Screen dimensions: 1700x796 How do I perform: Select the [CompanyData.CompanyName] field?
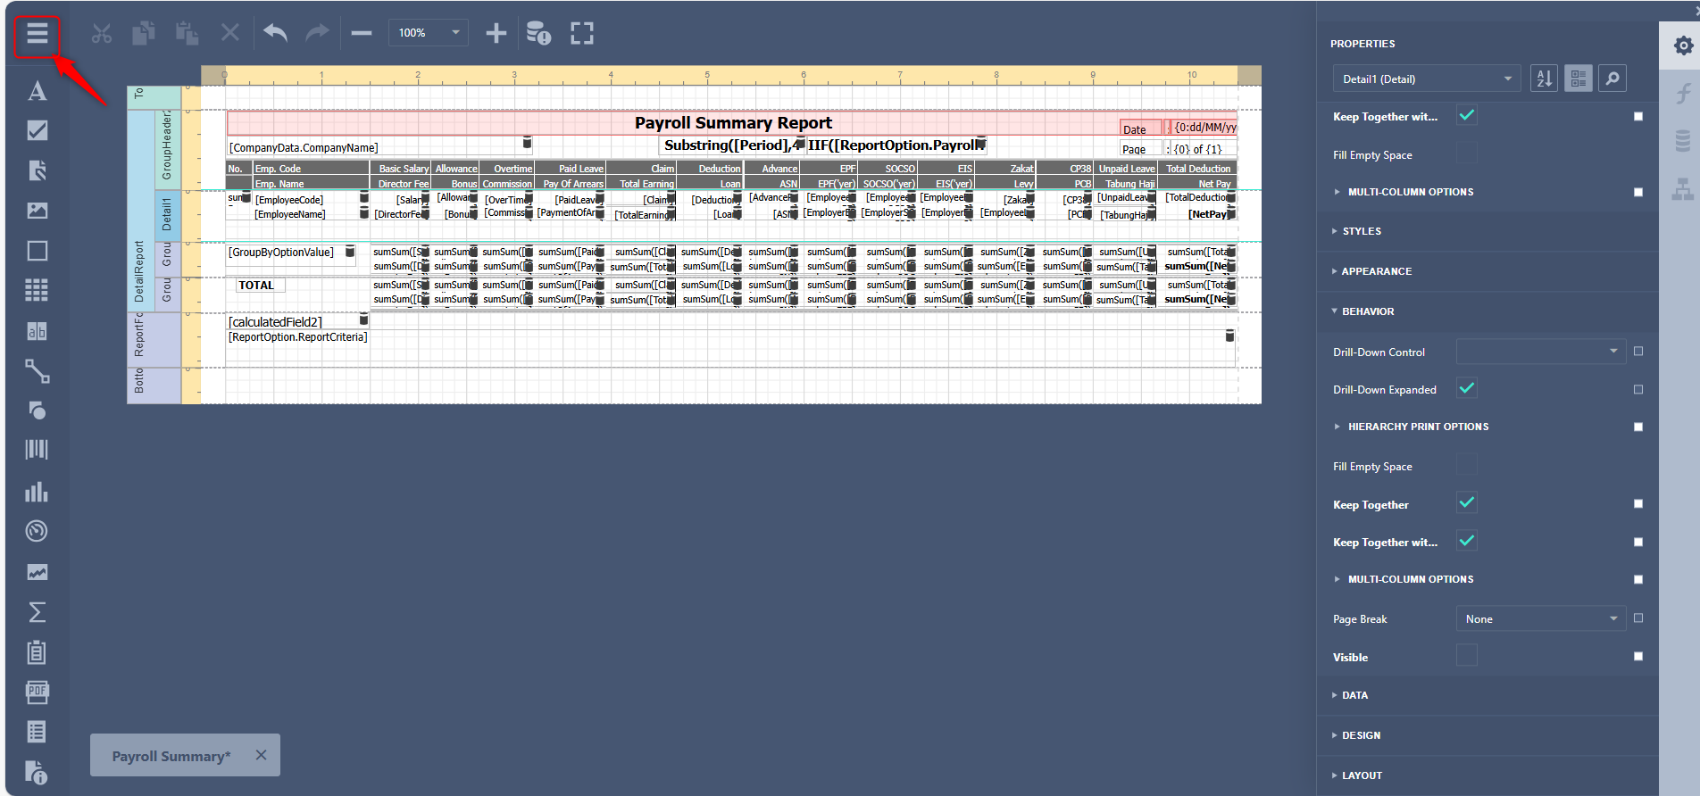pyautogui.click(x=380, y=147)
